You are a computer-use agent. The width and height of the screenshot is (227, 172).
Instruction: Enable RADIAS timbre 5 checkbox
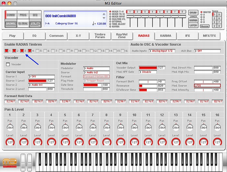click(38, 51)
